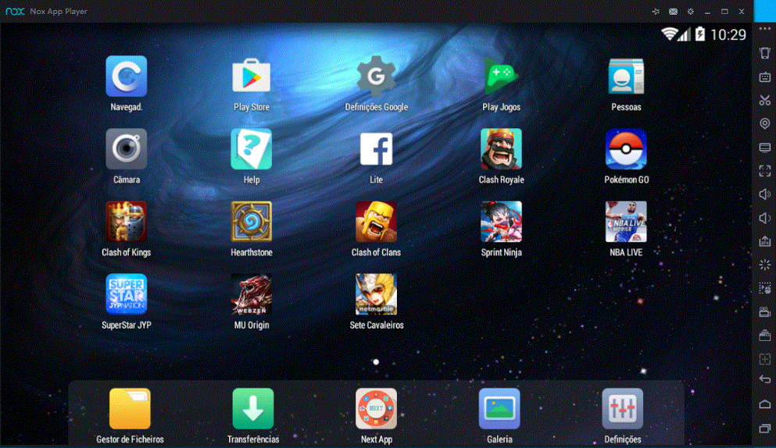The image size is (776, 448).
Task: Toggle fullscreen mode from sidebar
Action: [764, 171]
